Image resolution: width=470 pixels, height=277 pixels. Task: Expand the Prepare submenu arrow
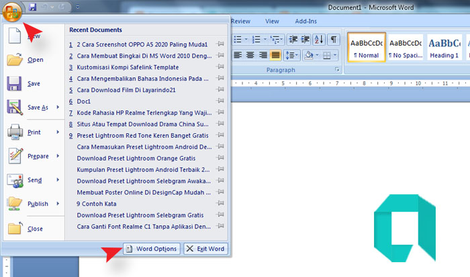58,156
